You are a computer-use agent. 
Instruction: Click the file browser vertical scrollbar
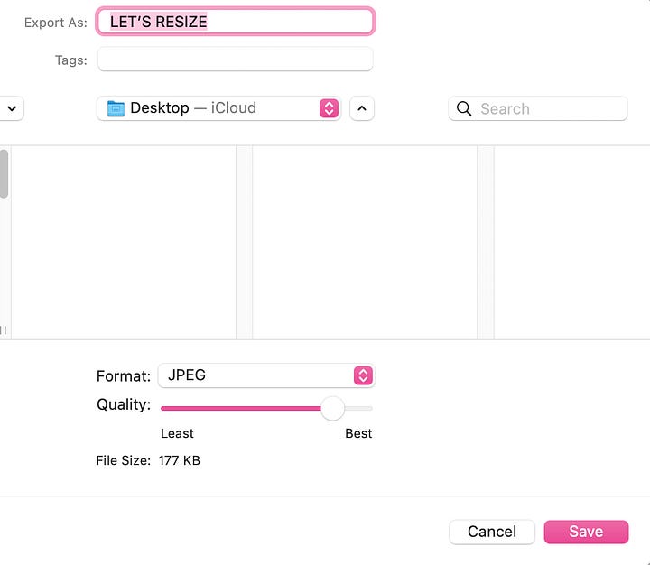[x=4, y=174]
